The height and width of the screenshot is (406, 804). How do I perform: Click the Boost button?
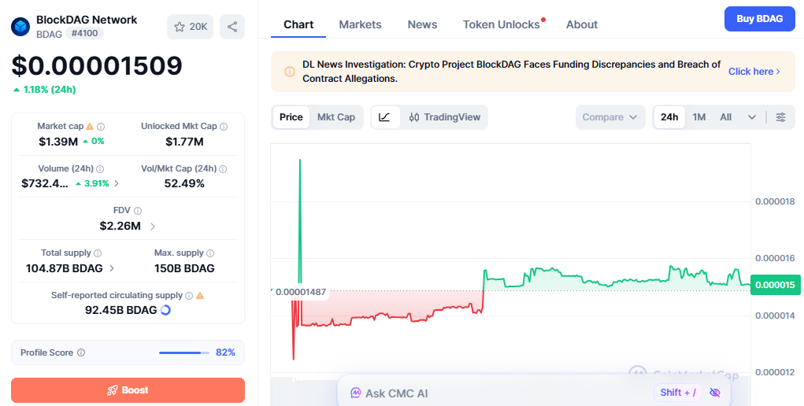(x=128, y=390)
